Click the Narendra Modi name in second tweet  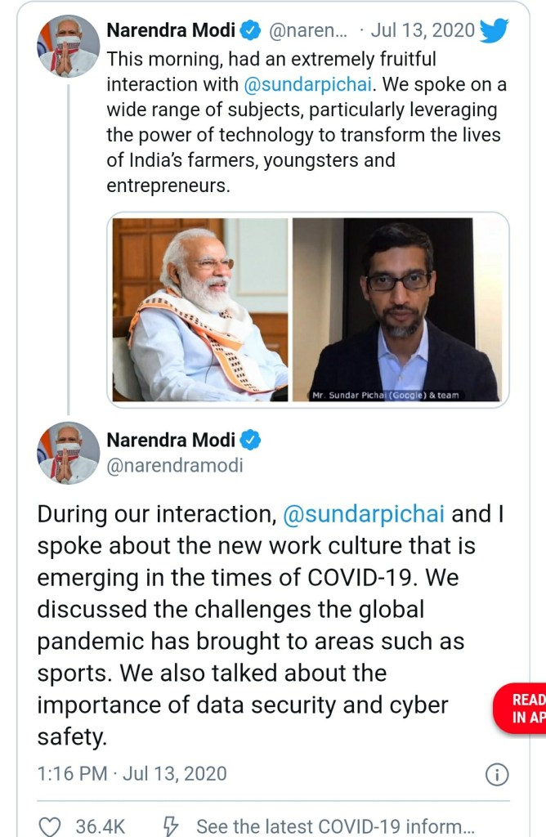[x=171, y=441]
